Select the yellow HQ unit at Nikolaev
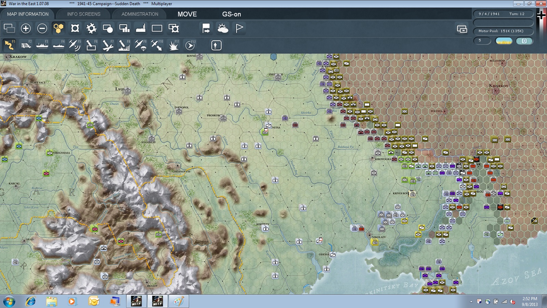The width and height of the screenshot is (547, 308). point(375,242)
